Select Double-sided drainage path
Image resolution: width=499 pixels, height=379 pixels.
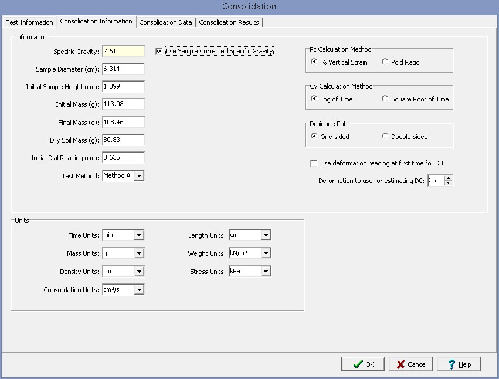(x=385, y=137)
